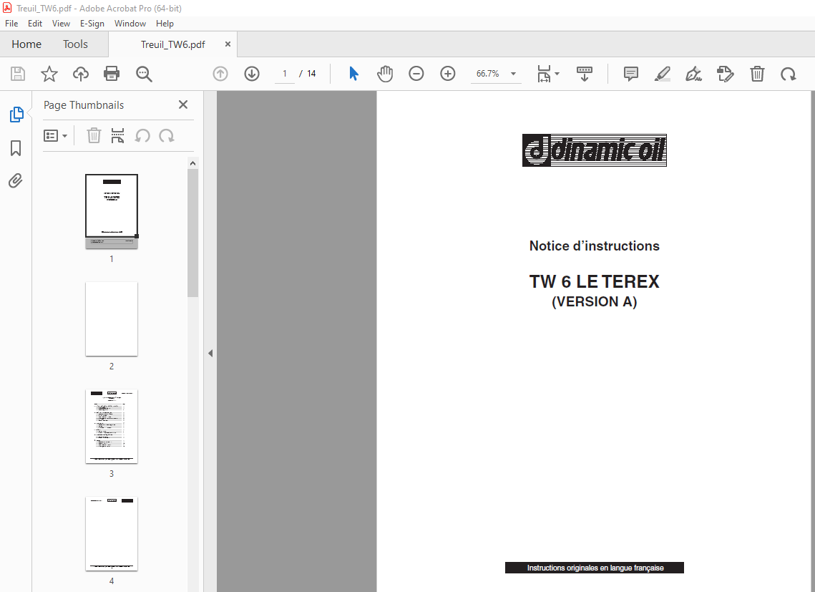Open the Edit menu
The width and height of the screenshot is (815, 592).
[35, 24]
